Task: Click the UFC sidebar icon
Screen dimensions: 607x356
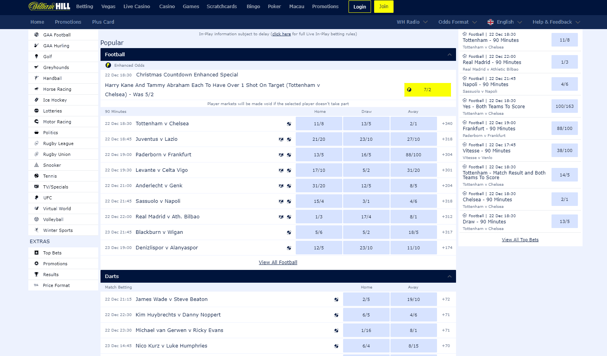Action: click(x=37, y=197)
